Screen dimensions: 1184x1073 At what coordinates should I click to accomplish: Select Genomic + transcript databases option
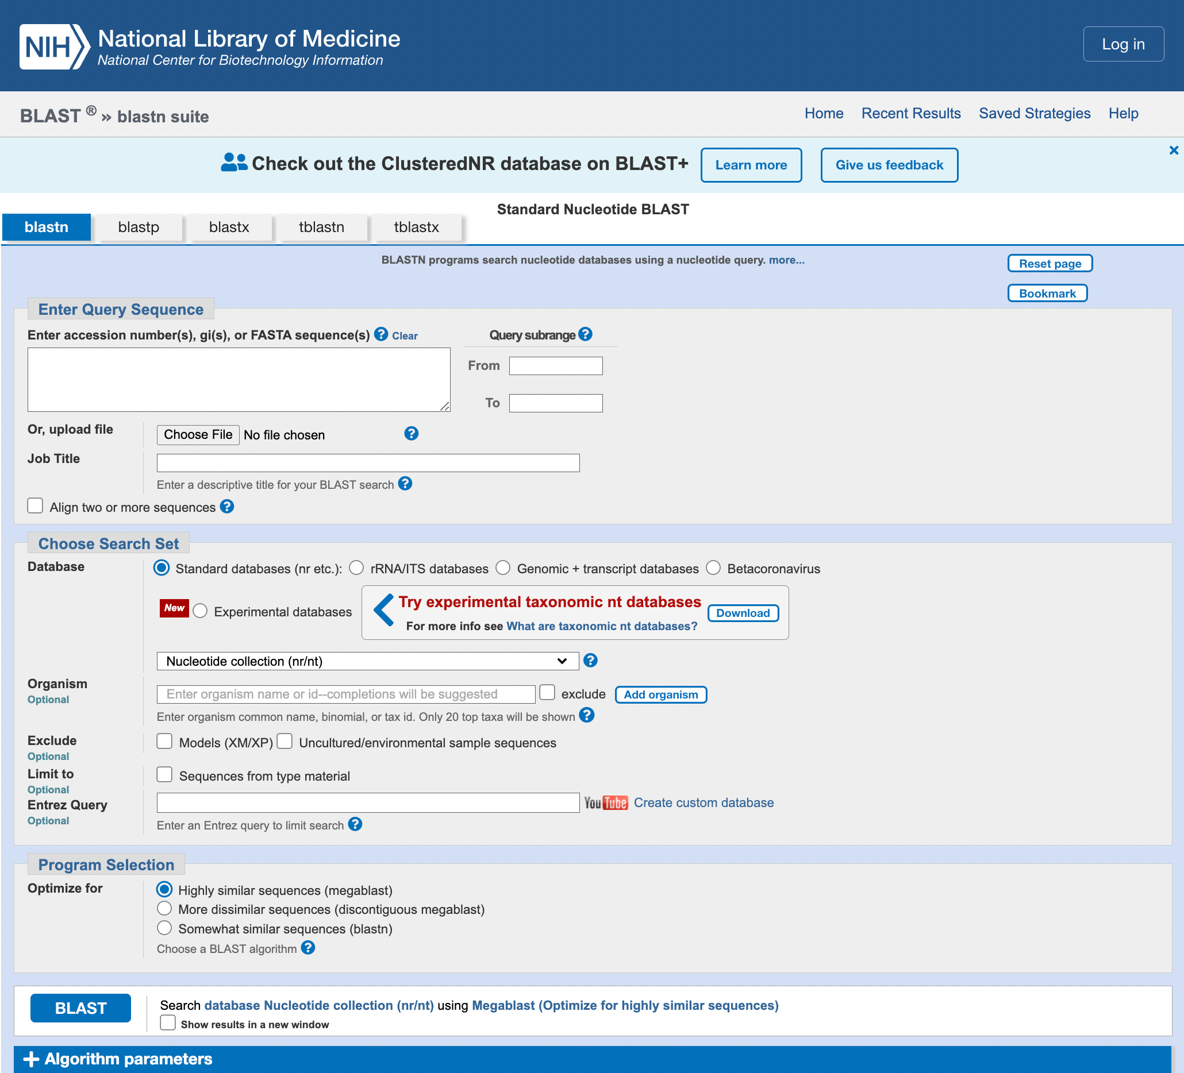[x=503, y=568]
